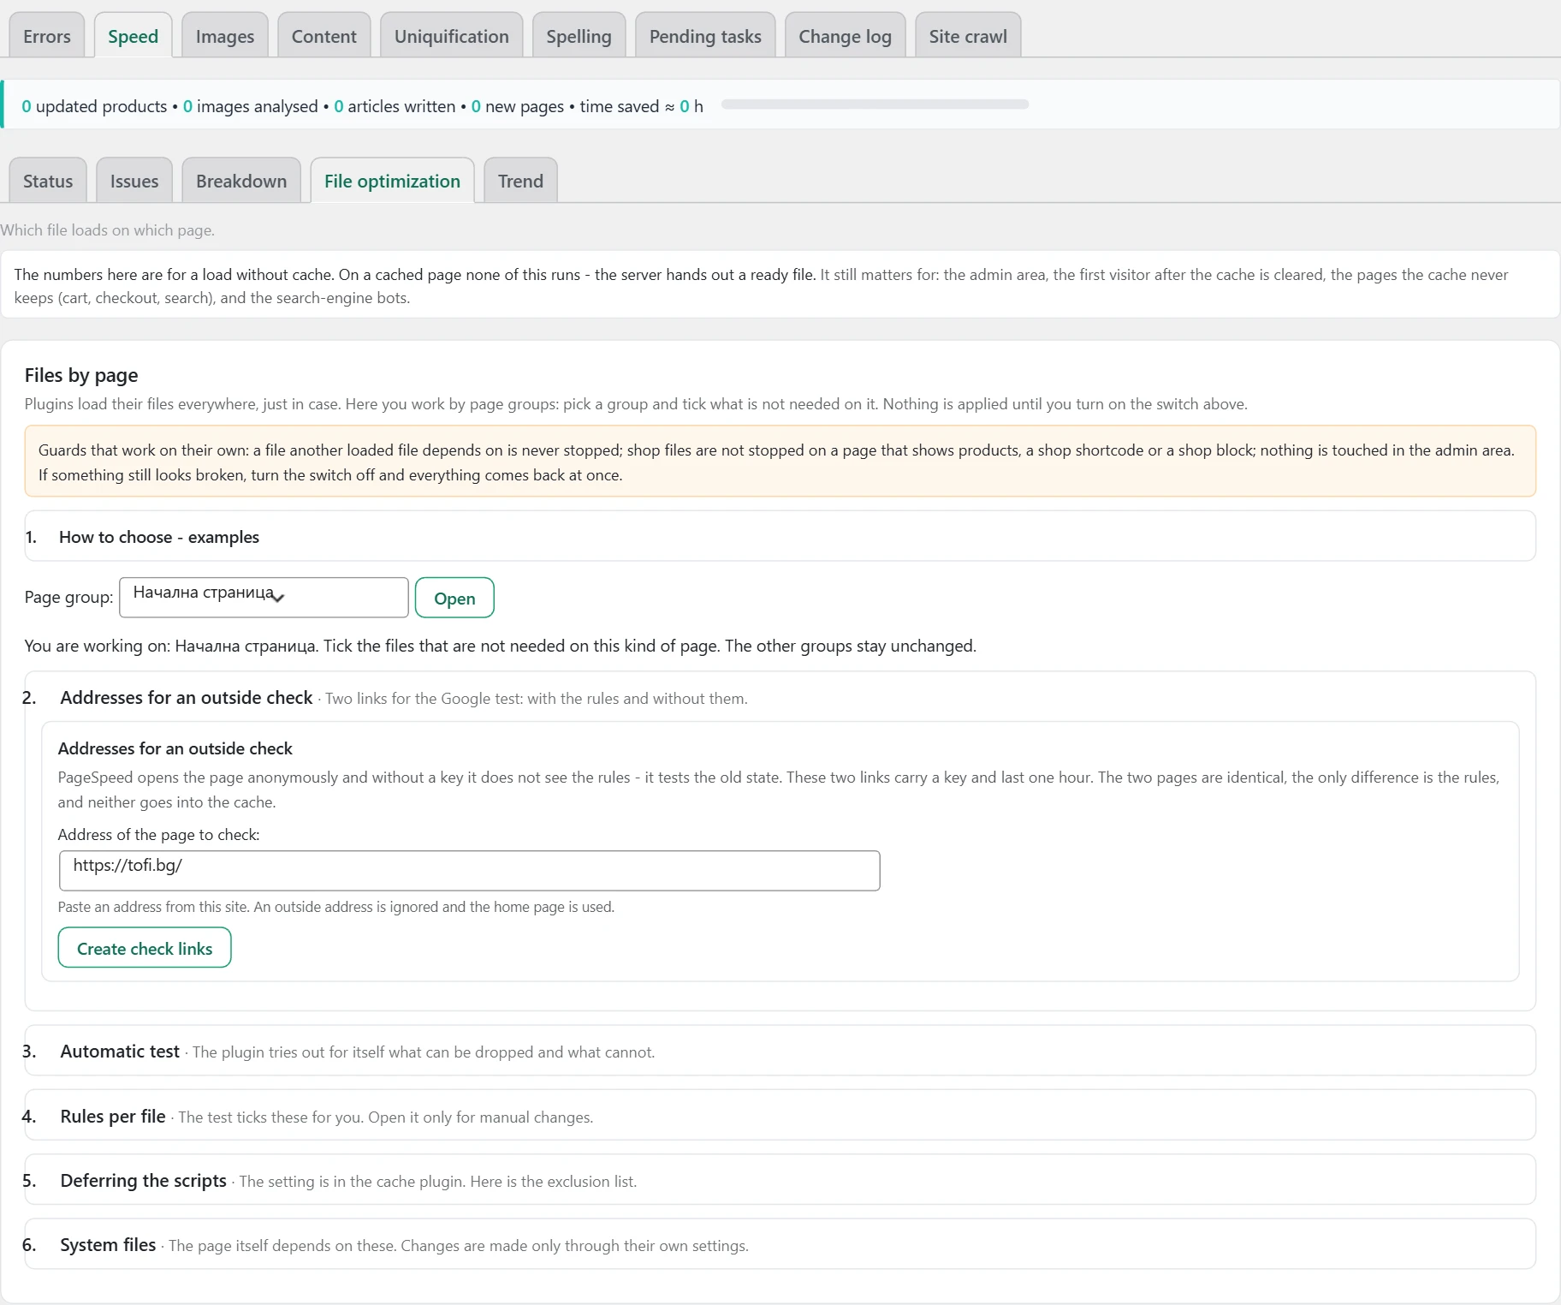Switch to the Site crawl tab
1561x1305 pixels.
point(968,36)
